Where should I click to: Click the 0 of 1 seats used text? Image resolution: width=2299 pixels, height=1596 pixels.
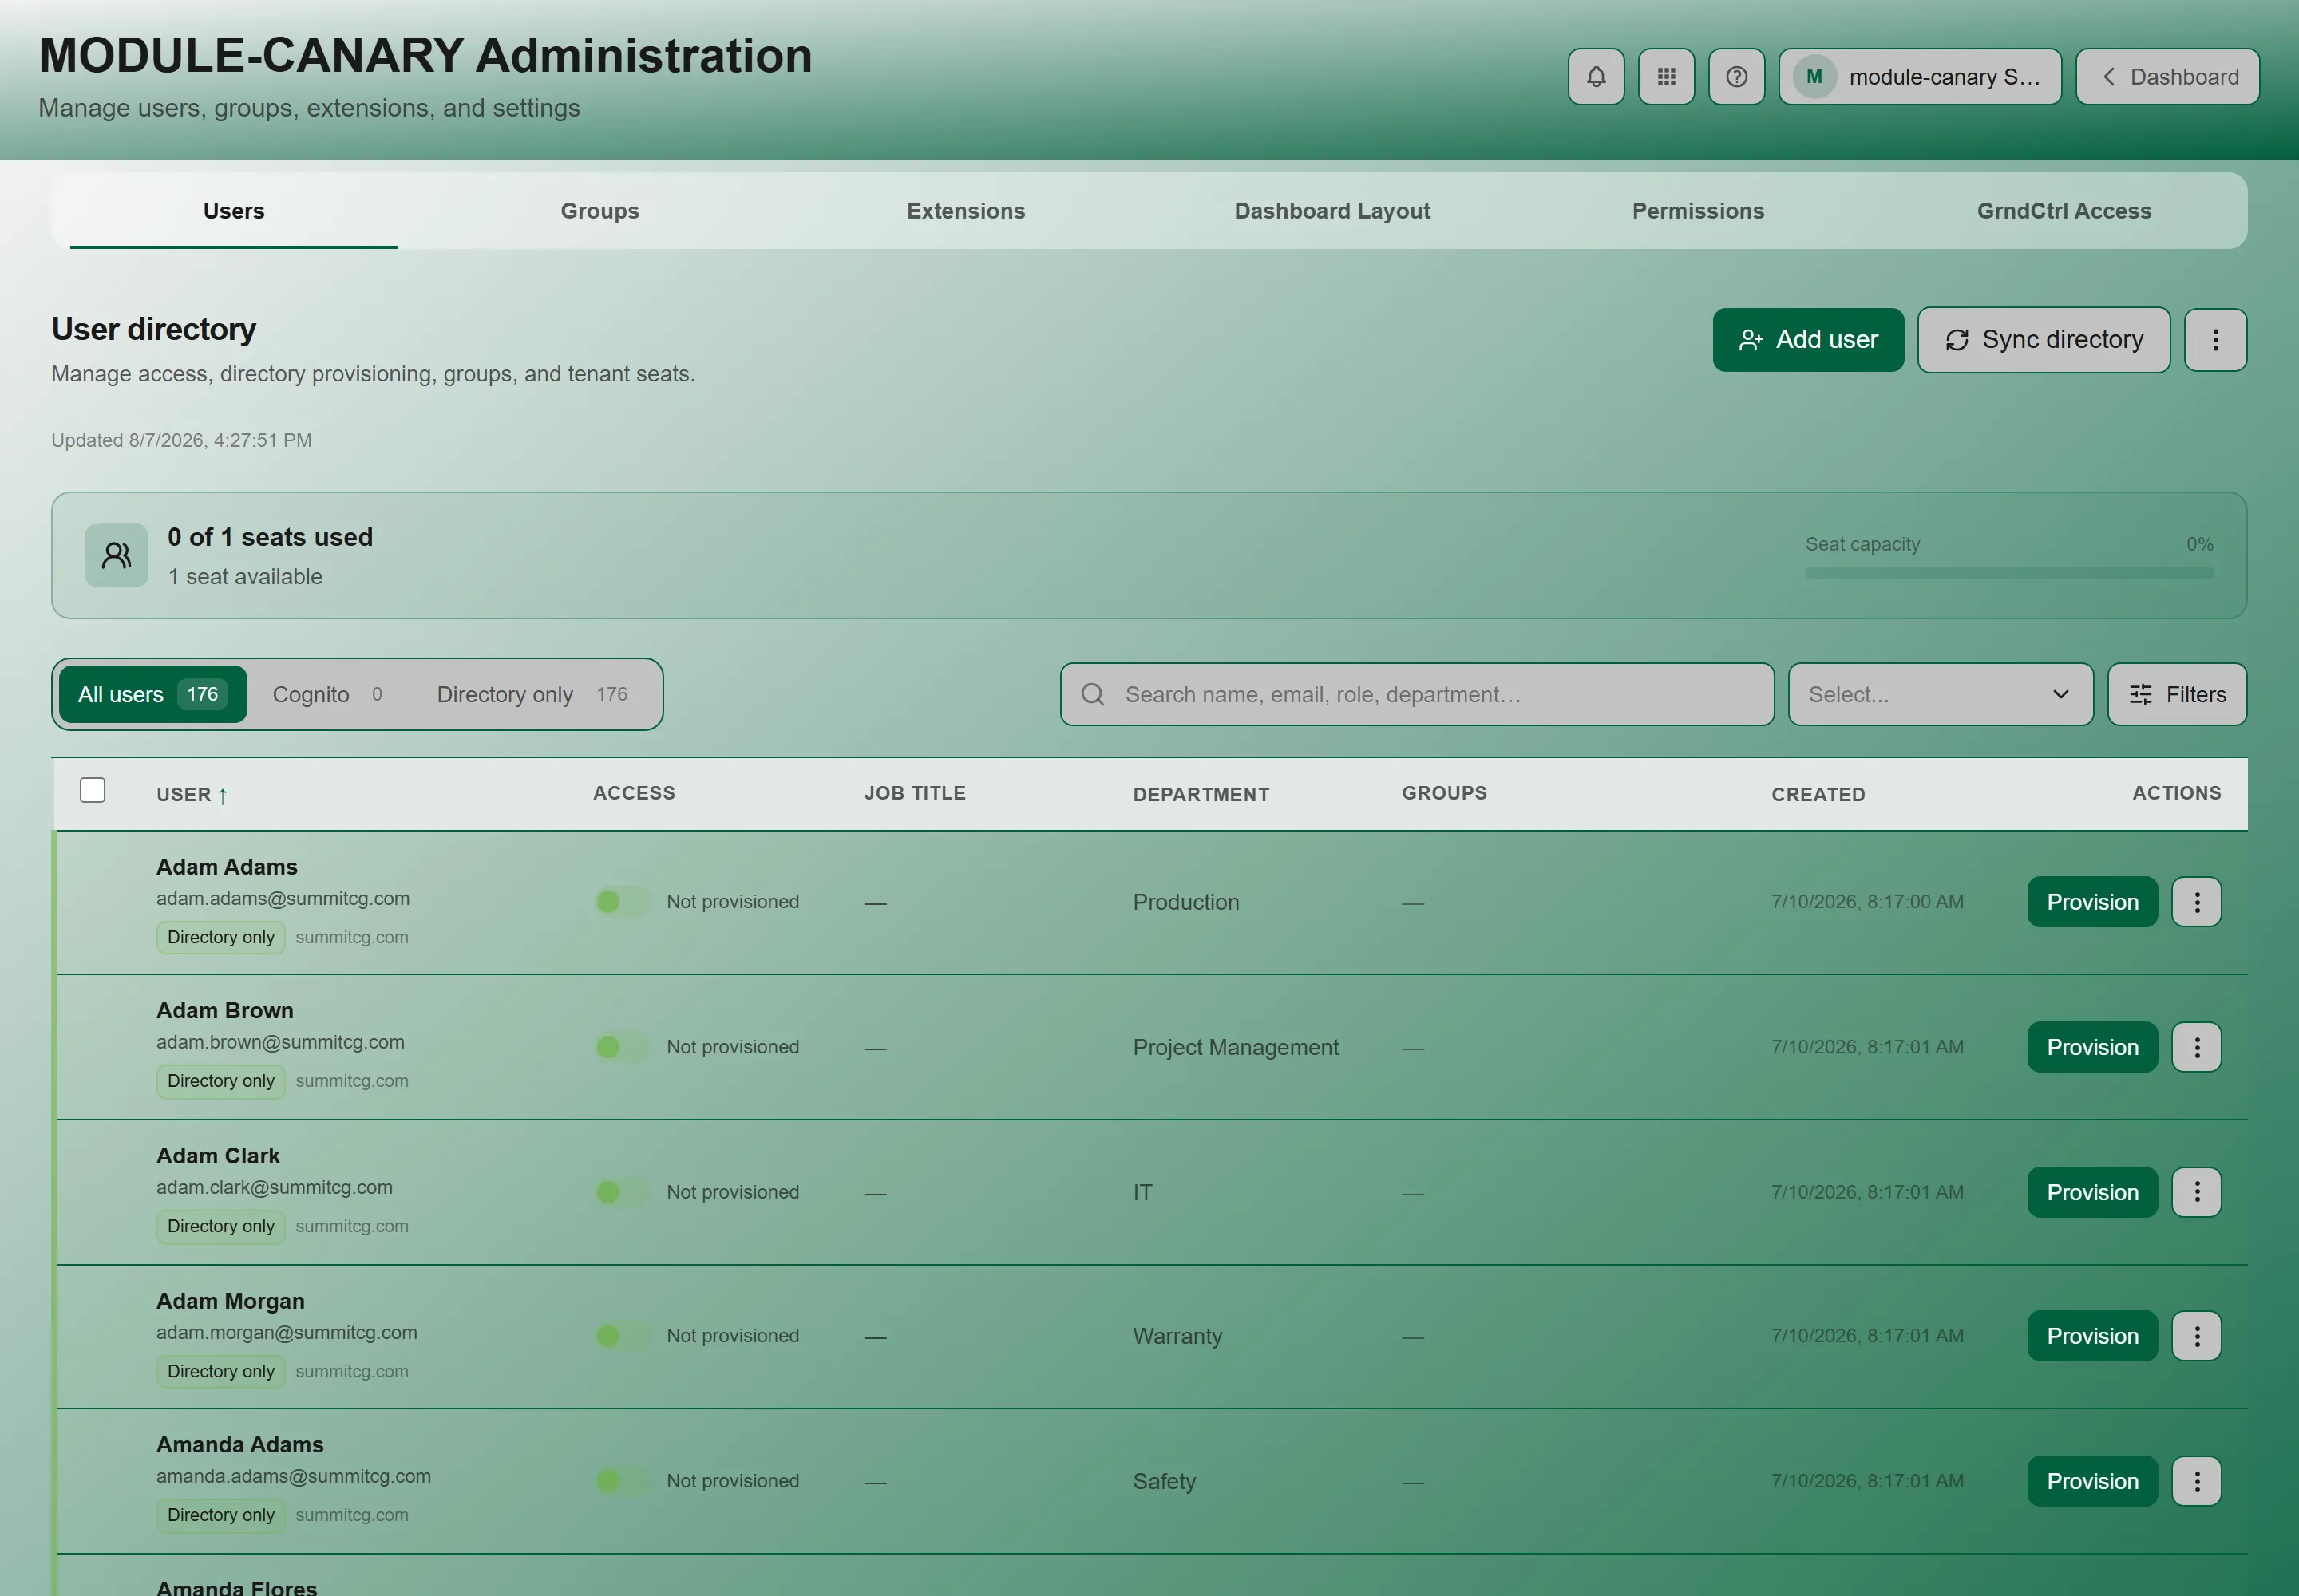tap(270, 537)
